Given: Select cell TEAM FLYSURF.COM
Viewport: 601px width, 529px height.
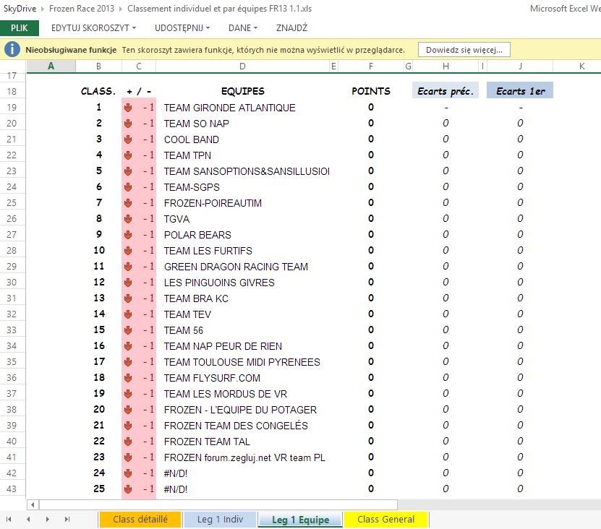Looking at the screenshot, I should click(242, 378).
